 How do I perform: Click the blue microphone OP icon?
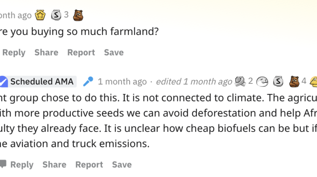(x=88, y=81)
